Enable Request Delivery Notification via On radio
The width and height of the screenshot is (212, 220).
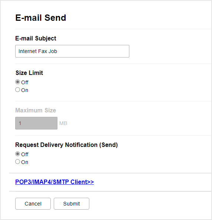[17, 162]
